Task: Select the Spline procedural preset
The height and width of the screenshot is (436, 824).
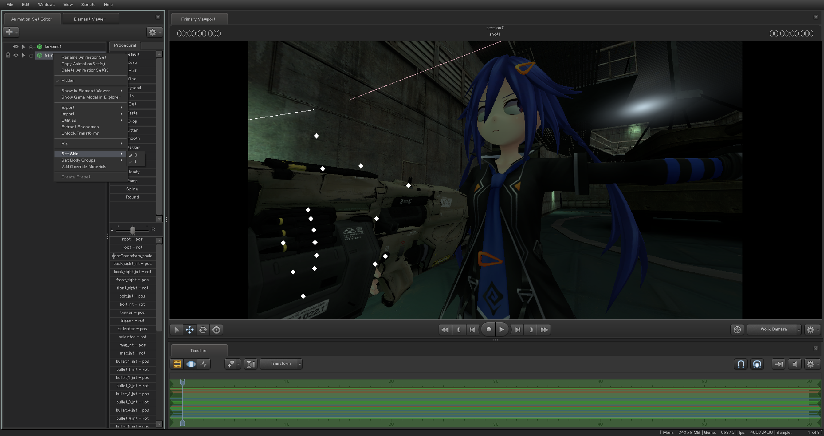Action: 132,189
